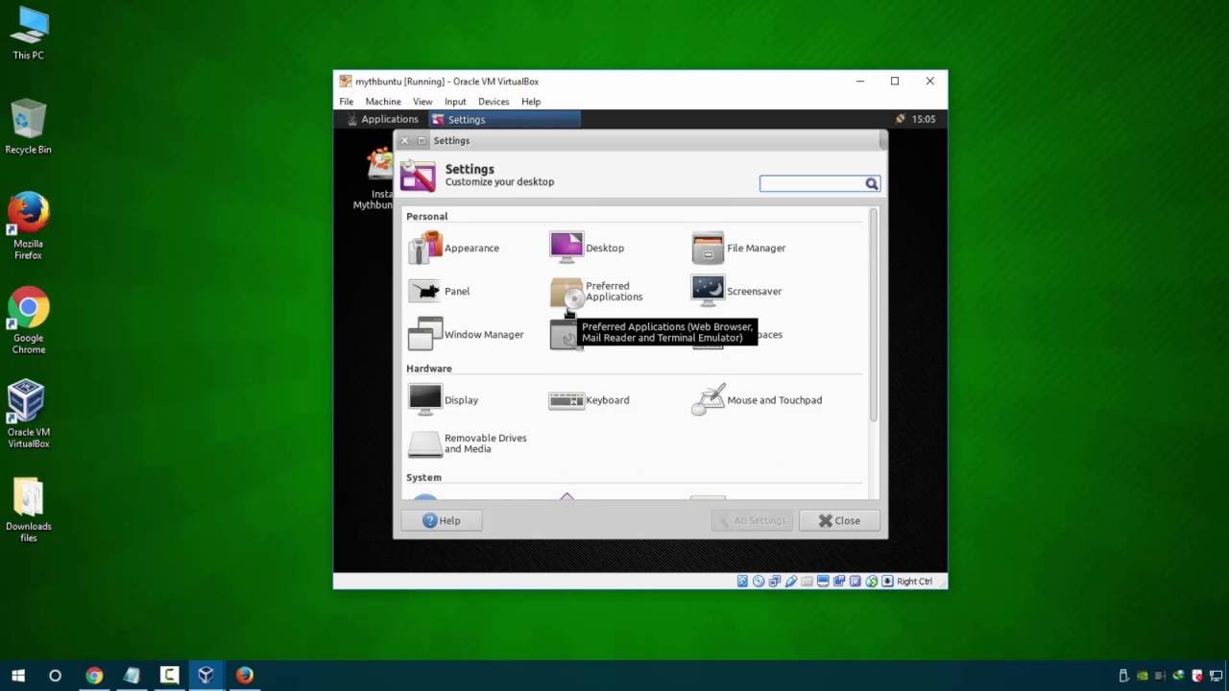The height and width of the screenshot is (691, 1229).
Task: Click the Windows Start button
Action: [17, 676]
